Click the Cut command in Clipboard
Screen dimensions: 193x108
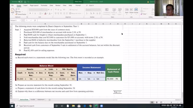18,9
